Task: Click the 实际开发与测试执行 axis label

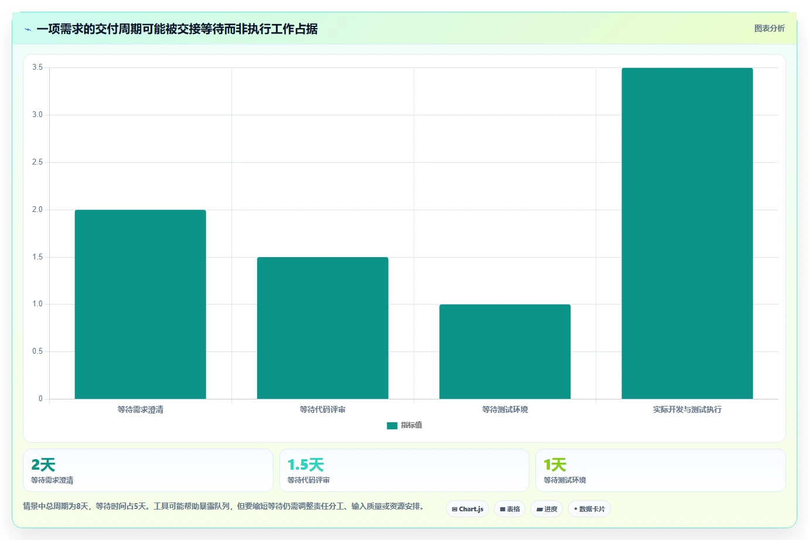Action: 687,409
